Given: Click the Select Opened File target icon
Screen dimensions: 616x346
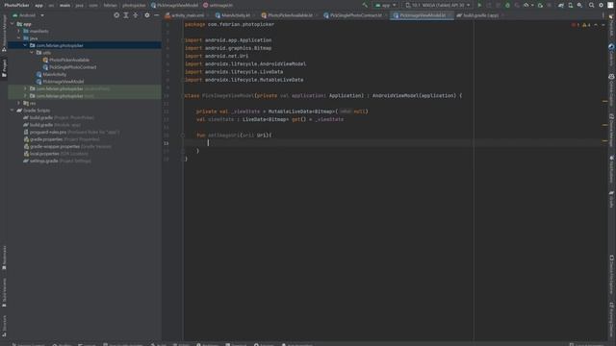Looking at the screenshot, I should (x=116, y=15).
